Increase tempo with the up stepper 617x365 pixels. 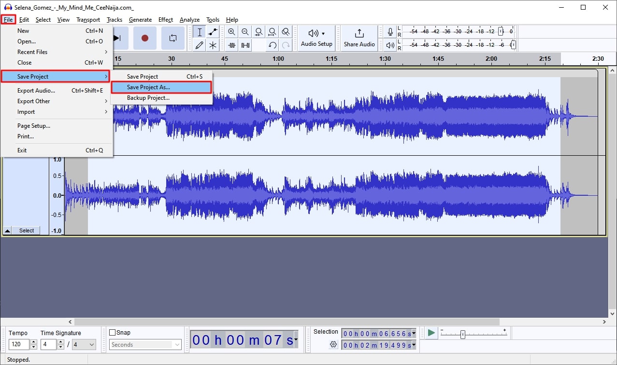[33, 342]
